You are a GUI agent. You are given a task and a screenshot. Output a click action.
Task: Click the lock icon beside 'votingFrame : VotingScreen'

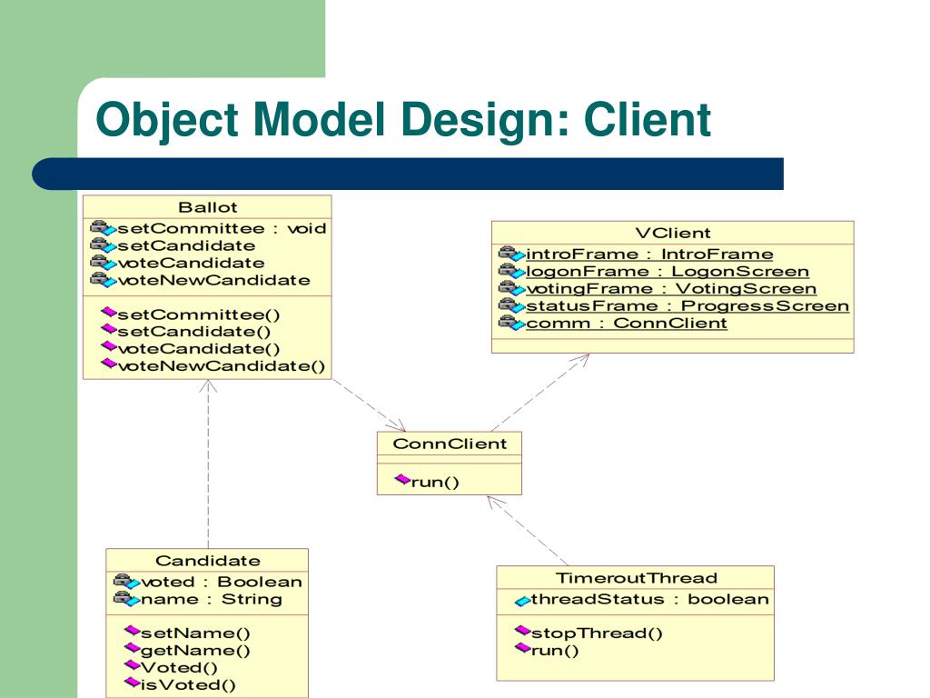pos(512,288)
